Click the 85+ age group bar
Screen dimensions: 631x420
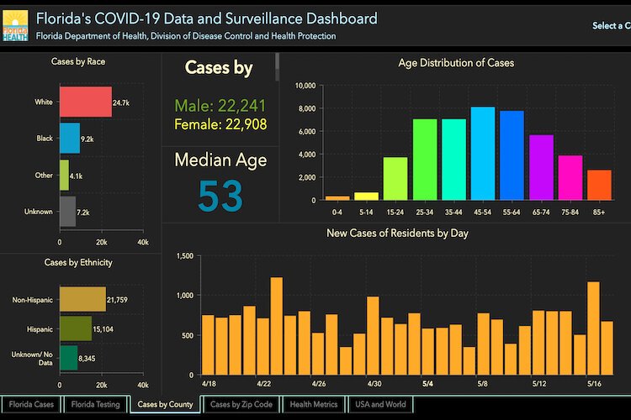tap(598, 184)
